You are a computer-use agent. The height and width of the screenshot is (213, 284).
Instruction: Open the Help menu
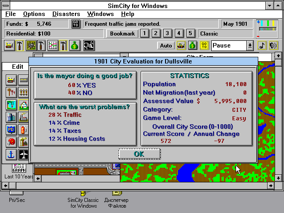pyautogui.click(x=128, y=14)
